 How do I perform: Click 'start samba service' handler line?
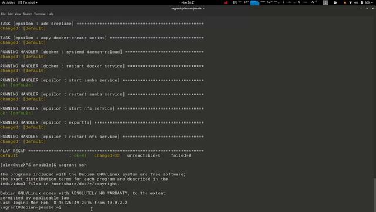tap(102, 80)
